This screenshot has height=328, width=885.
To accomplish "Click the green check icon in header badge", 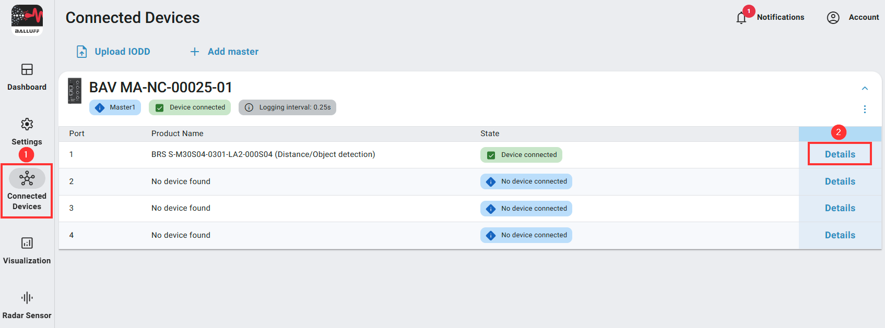I will (x=160, y=107).
